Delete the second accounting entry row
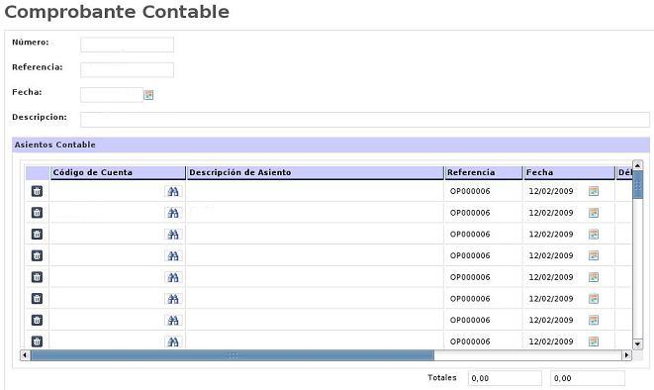 point(38,213)
